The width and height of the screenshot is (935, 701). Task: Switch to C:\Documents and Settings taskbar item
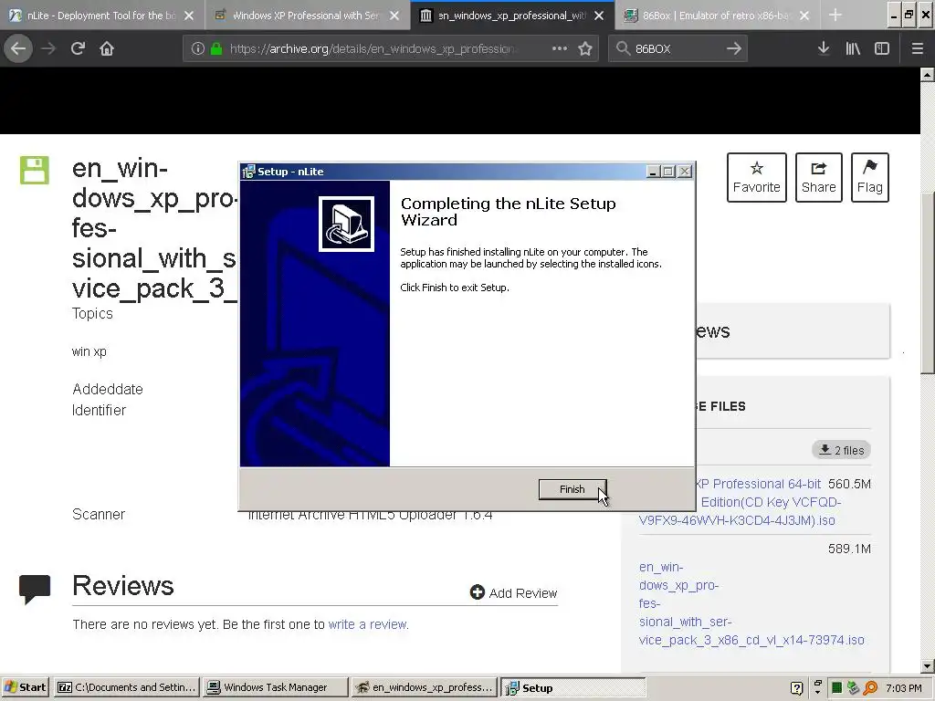[127, 687]
